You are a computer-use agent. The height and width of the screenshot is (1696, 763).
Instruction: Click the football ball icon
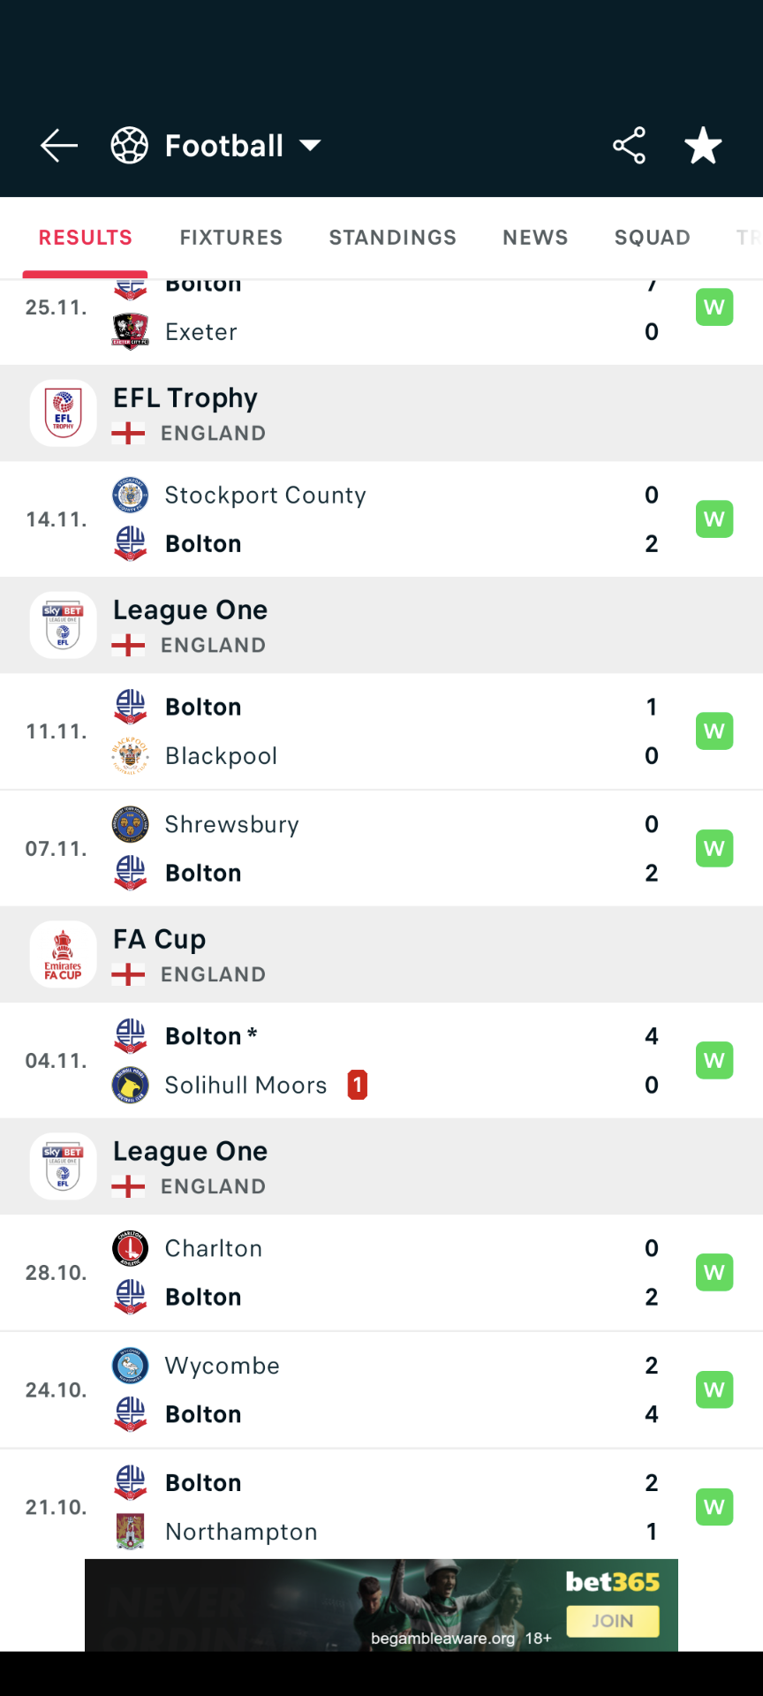pos(130,146)
